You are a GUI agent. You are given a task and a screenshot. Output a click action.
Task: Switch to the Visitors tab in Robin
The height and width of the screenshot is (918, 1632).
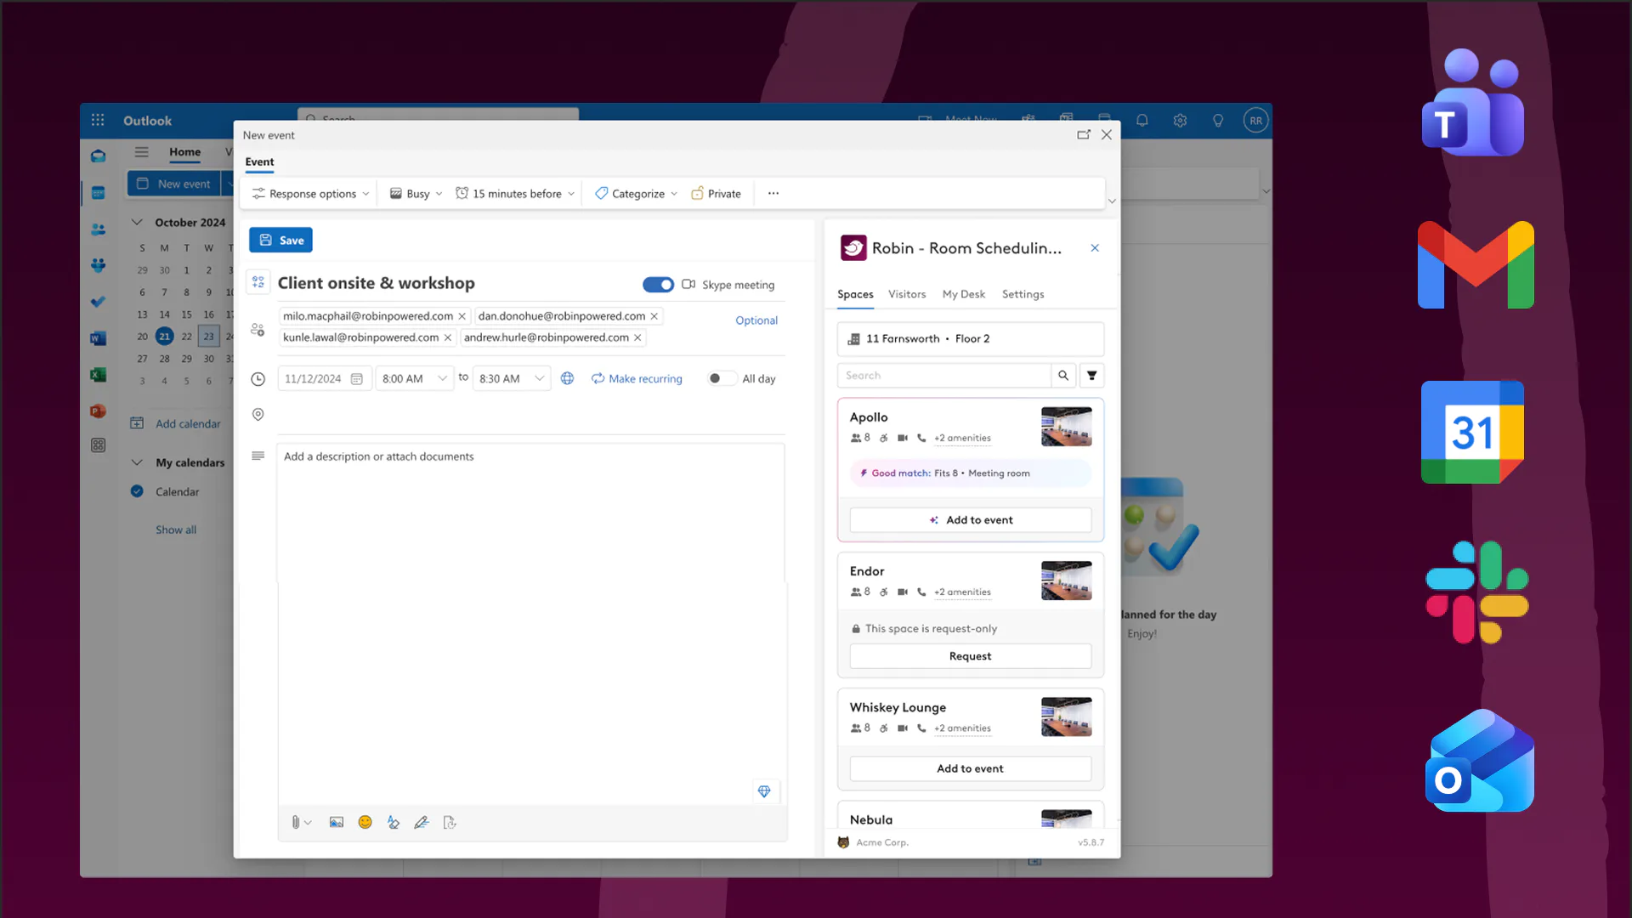point(907,294)
